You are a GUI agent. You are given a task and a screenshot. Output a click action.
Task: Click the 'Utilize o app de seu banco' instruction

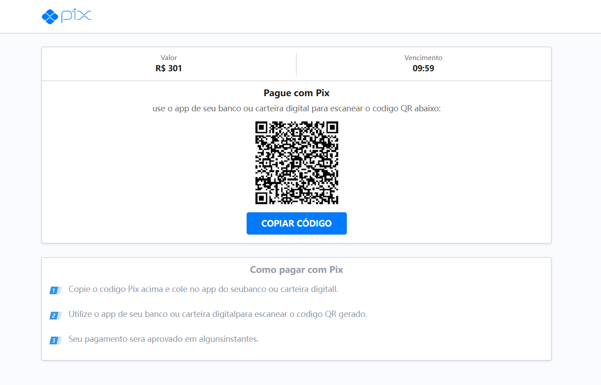(218, 314)
